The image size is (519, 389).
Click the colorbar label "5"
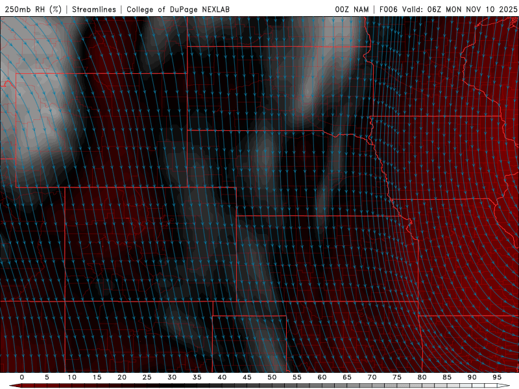click(47, 377)
